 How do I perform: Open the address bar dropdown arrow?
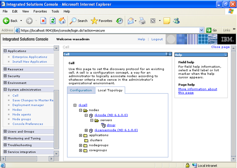(201, 30)
